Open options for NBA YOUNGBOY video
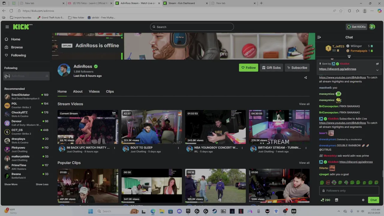Image resolution: width=384 pixels, height=216 pixels. (242, 148)
